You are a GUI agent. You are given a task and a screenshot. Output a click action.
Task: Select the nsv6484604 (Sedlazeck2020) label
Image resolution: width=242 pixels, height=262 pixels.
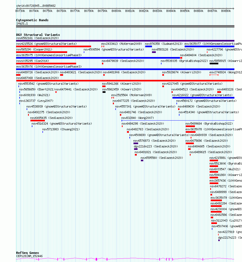point(201,55)
